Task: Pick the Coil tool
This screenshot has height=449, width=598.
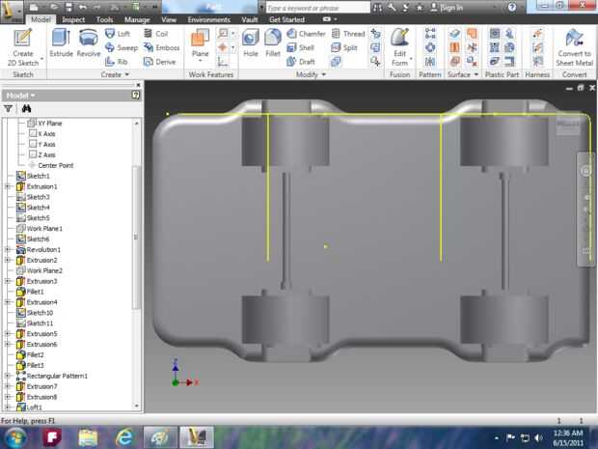Action: click(155, 34)
